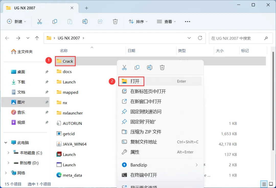Expand the New Volume (D:) node
The image size is (276, 188).
point(8,163)
